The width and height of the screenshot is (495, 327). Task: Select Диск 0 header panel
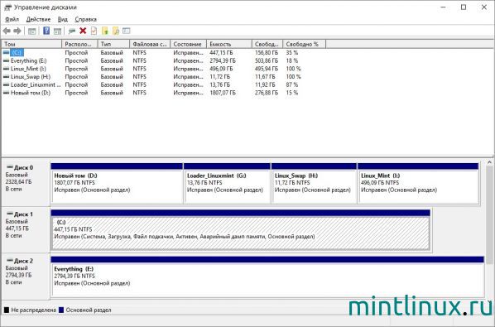pos(26,183)
